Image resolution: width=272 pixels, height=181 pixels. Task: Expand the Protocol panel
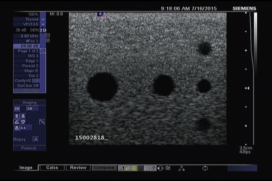29,148
